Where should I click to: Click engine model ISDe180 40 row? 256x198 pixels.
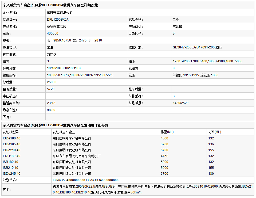(x=11, y=138)
